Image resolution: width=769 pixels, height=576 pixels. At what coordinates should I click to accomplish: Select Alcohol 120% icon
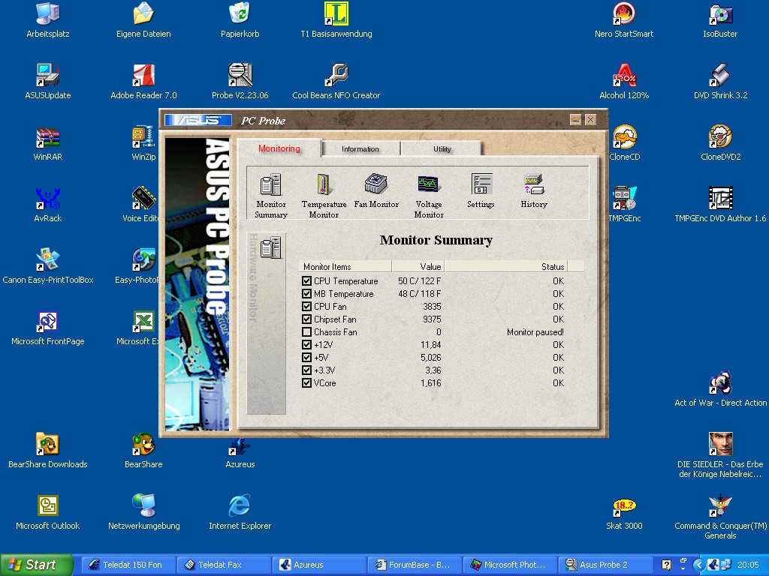coord(624,81)
